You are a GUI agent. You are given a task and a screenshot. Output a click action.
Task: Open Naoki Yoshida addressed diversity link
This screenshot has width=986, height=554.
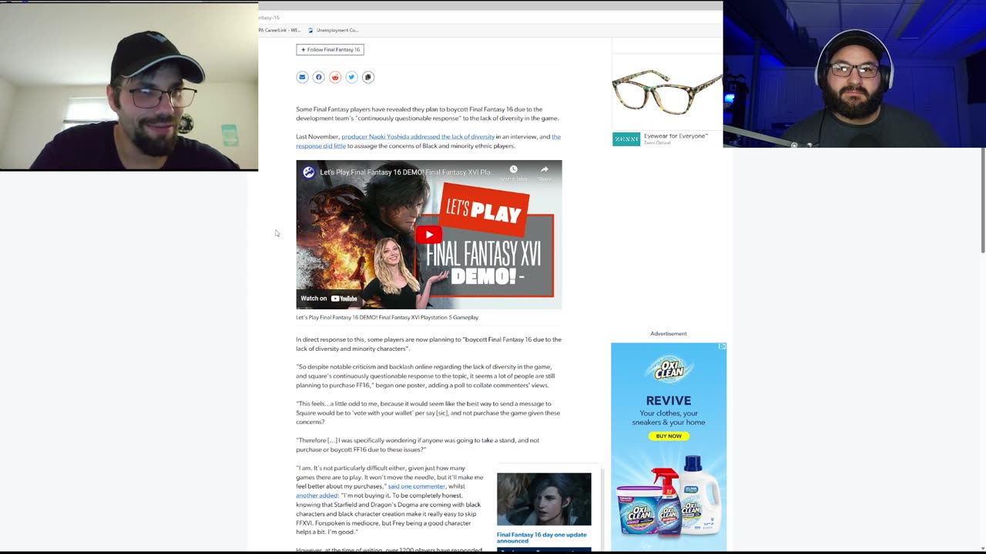[418, 137]
